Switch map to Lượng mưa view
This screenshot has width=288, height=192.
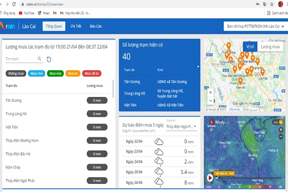(269, 47)
